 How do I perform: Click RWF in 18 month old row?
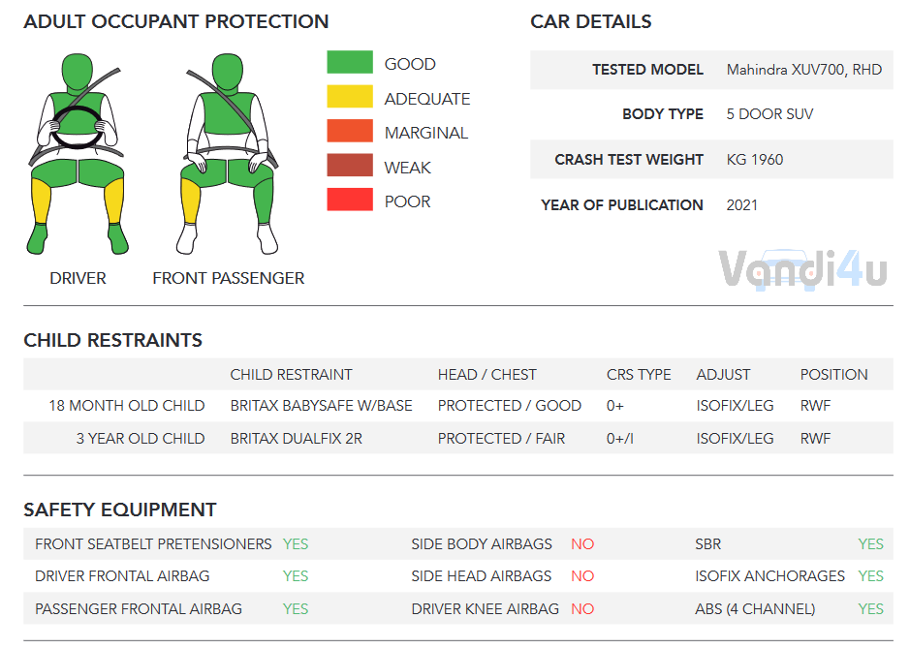815,406
